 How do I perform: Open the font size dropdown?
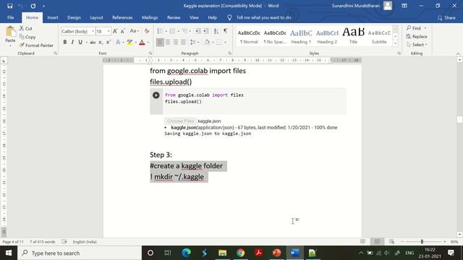(x=109, y=31)
